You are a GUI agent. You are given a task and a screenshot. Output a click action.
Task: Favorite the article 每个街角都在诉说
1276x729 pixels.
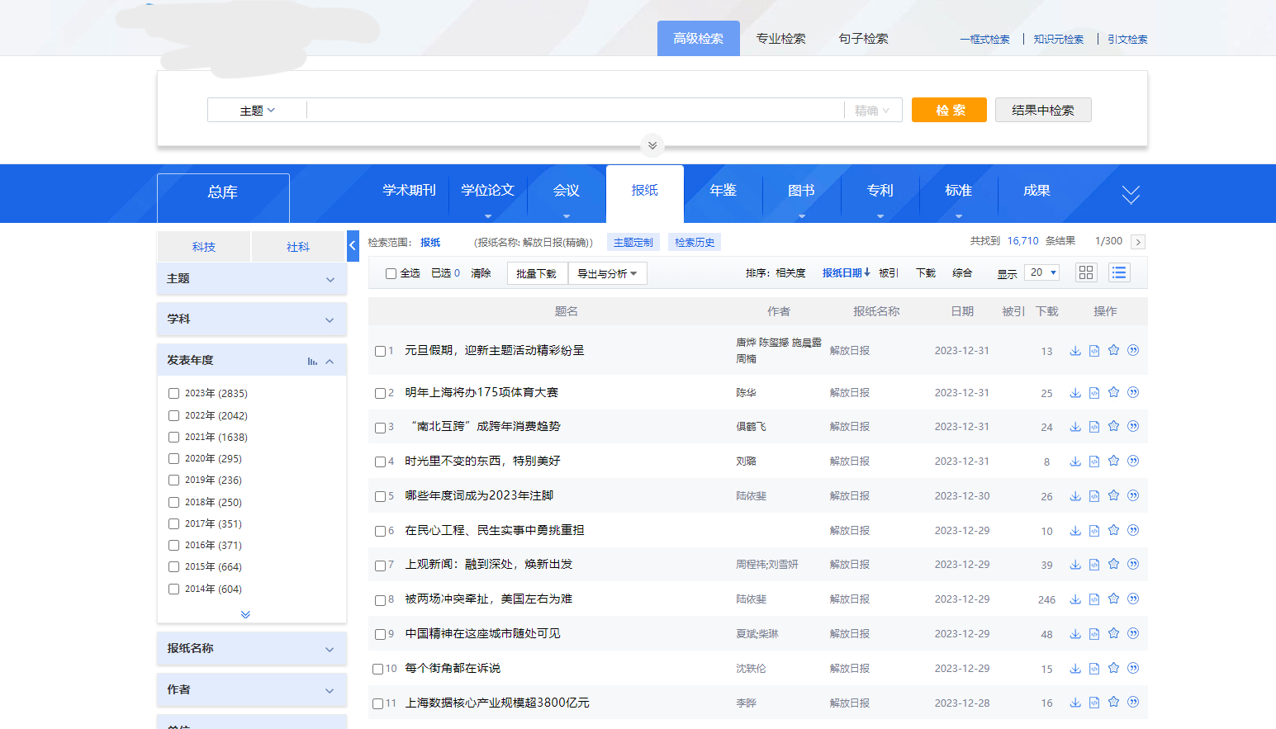(1113, 668)
